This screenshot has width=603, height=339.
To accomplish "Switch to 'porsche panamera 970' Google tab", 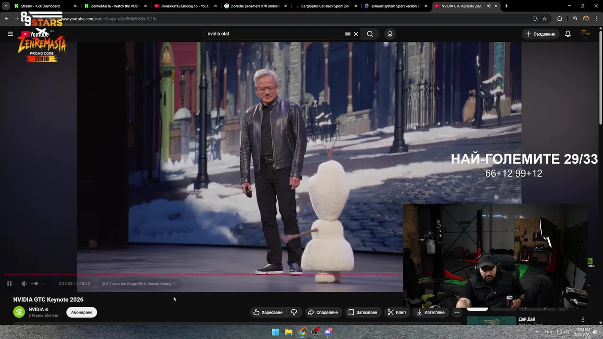I will [x=255, y=6].
